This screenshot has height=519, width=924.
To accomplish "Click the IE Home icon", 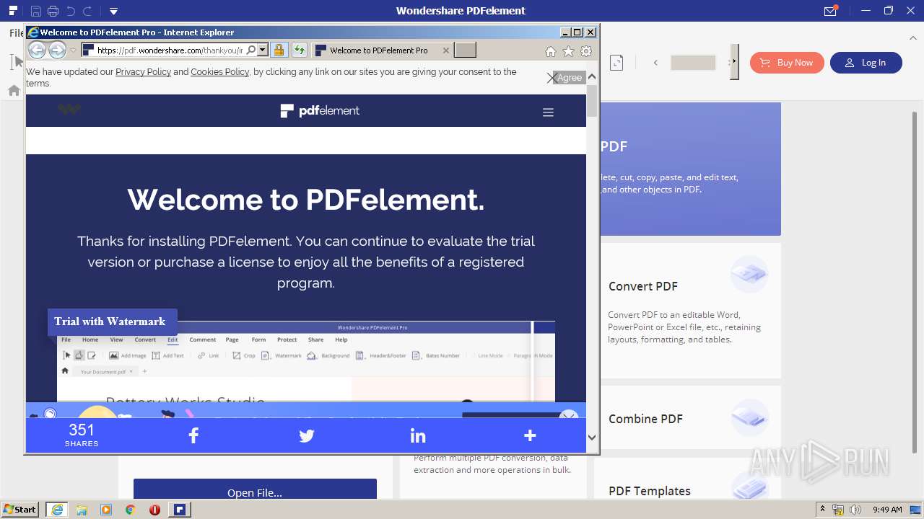I will click(x=551, y=51).
